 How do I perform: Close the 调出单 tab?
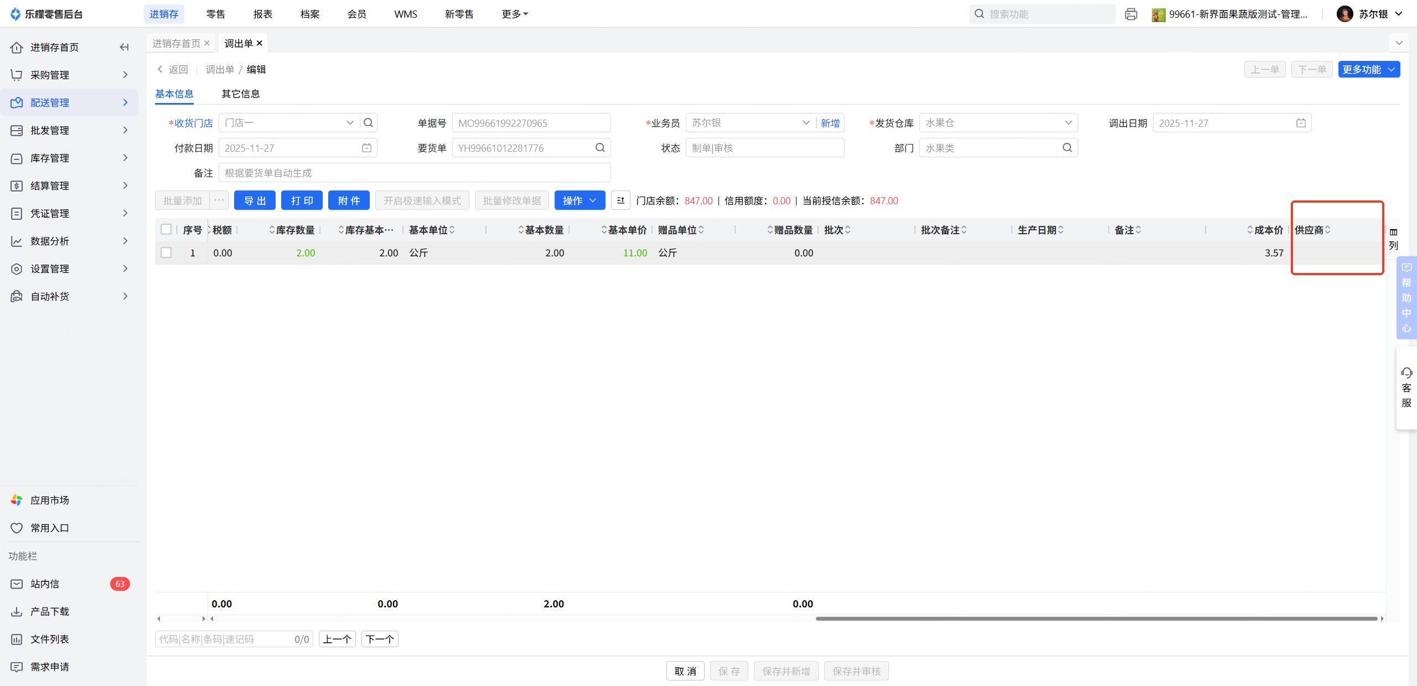coord(260,43)
